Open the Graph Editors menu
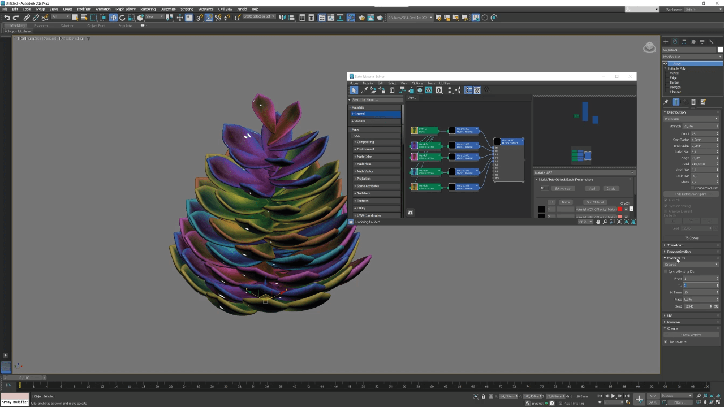The height and width of the screenshot is (407, 724). tap(126, 9)
